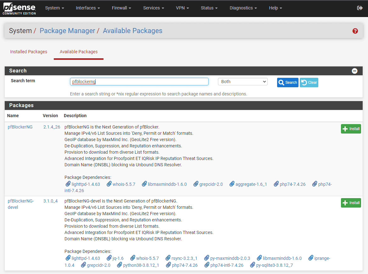This screenshot has height=274, width=368.
Task: Open the Services menu
Action: coord(153,8)
